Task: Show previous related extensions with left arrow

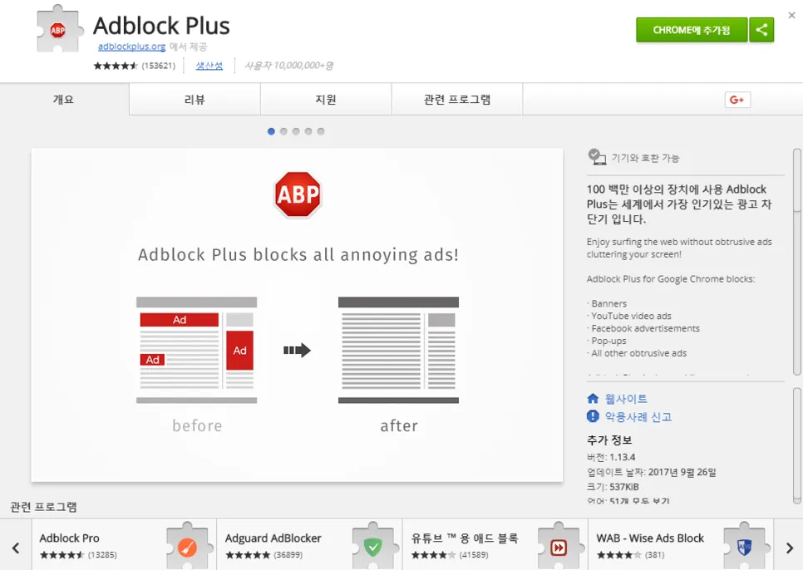Action: tap(16, 548)
